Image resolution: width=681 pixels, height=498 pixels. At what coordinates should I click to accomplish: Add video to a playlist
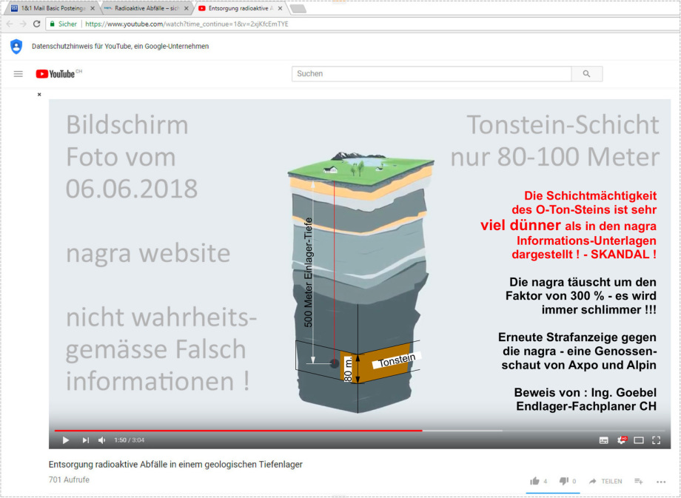[x=639, y=481]
